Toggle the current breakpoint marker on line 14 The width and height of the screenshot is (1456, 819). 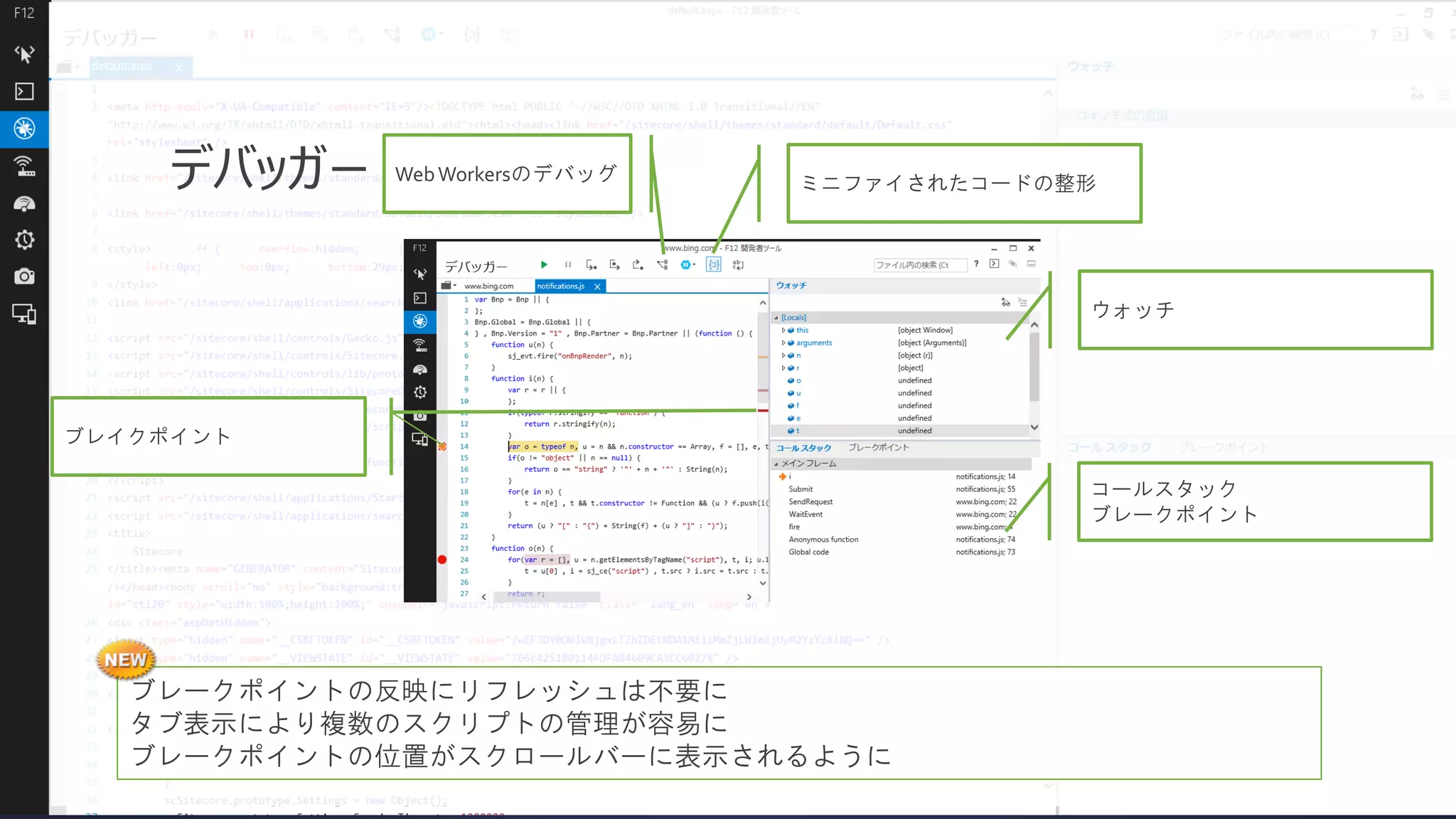tap(442, 446)
